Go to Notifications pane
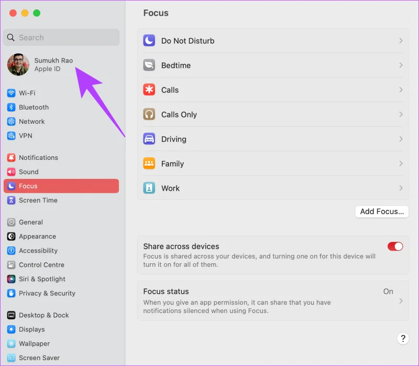The height and width of the screenshot is (366, 419). coord(61,158)
